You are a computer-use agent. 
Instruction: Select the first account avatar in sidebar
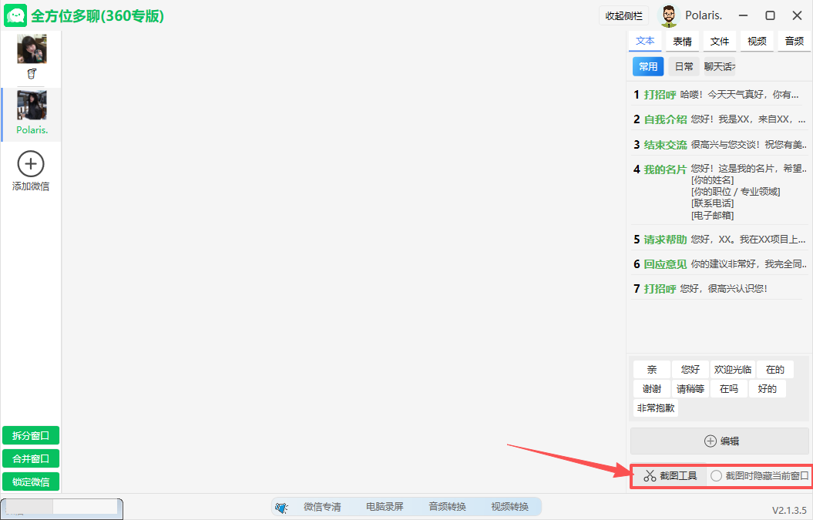pos(32,49)
